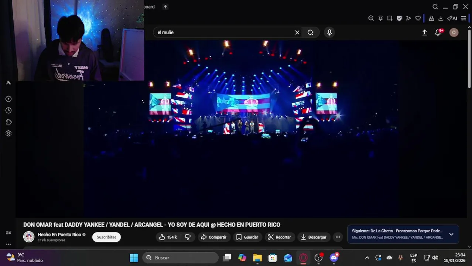This screenshot has width=472, height=266.
Task: Click the Descargar download button
Action: (x=314, y=237)
